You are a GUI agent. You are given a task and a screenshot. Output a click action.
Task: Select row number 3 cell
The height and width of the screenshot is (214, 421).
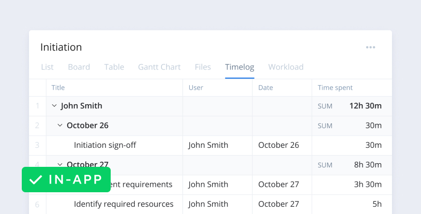point(37,145)
